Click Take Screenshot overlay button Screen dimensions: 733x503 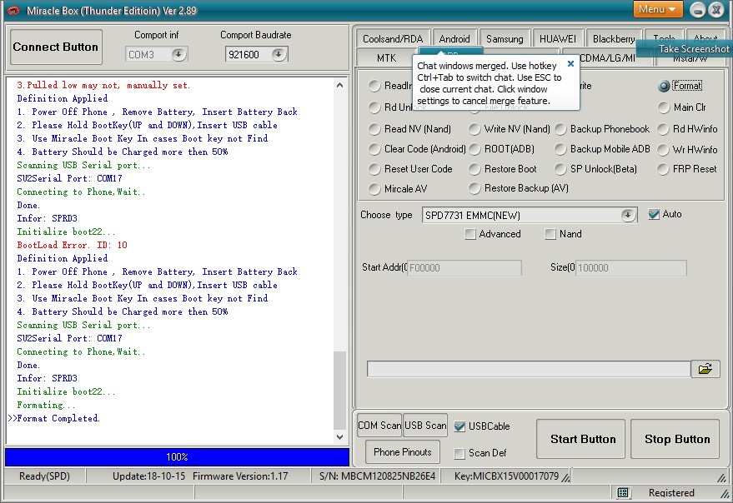(x=685, y=48)
